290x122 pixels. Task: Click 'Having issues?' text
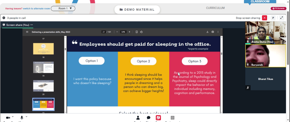pos(14,8)
